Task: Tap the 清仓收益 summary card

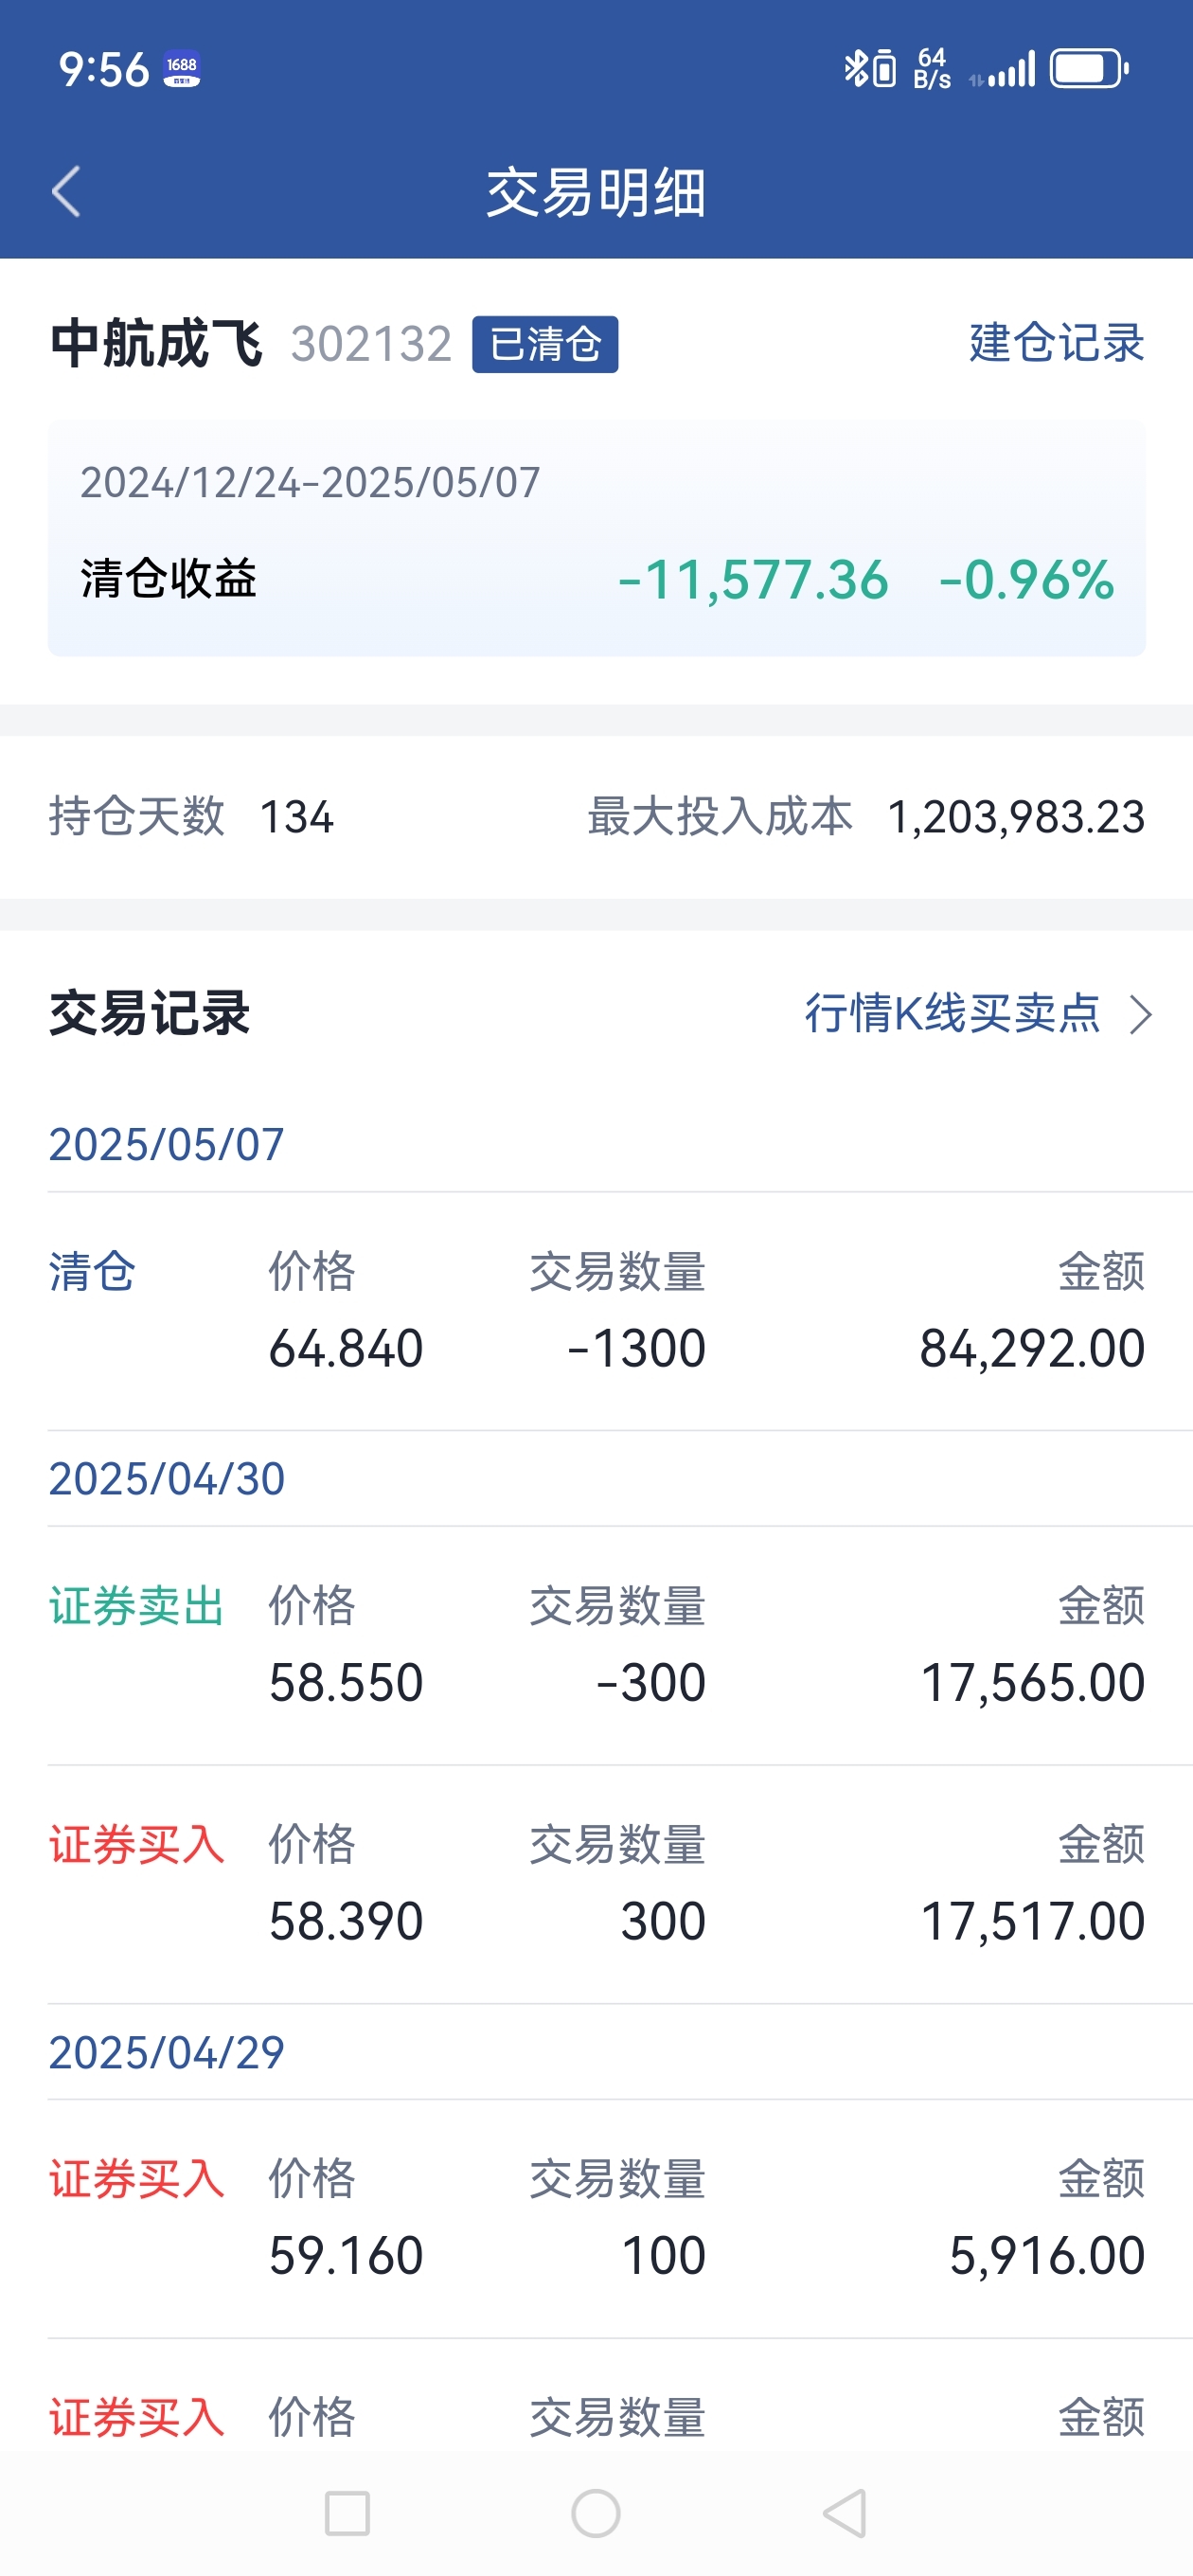Action: click(596, 538)
